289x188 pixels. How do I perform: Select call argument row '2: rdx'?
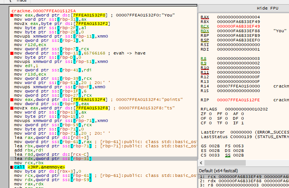pyautogui.click(x=244, y=181)
